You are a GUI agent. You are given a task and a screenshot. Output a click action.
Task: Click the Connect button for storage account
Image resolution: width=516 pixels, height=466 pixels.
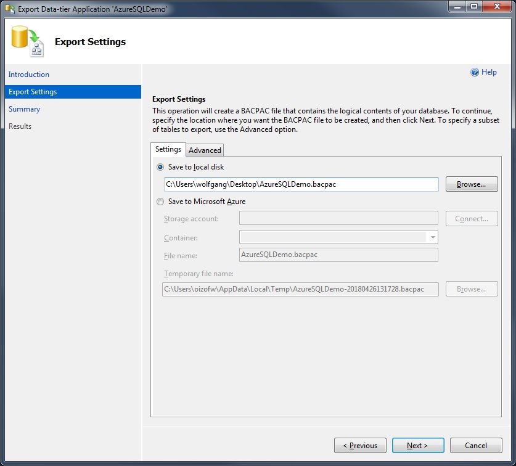(471, 219)
